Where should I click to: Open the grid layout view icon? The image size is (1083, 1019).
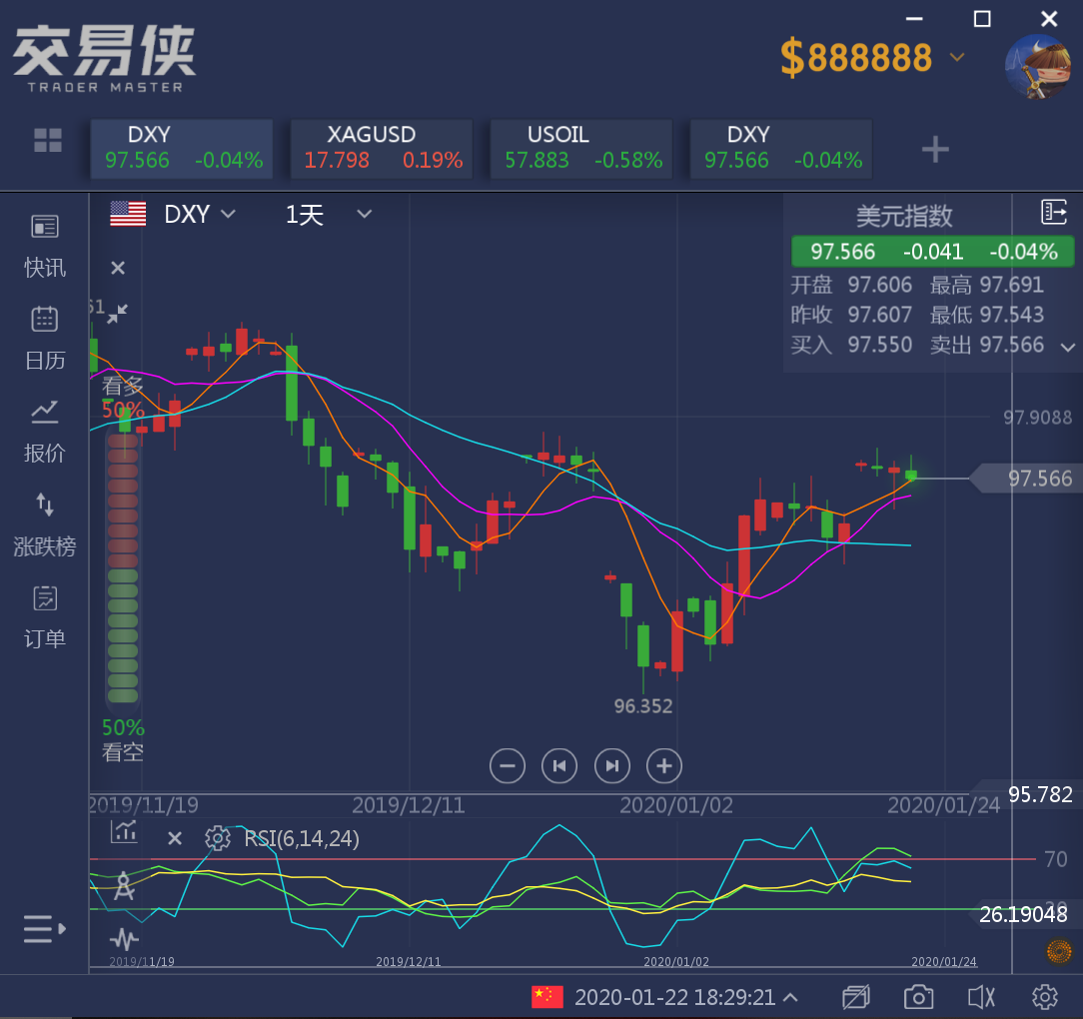tap(48, 141)
